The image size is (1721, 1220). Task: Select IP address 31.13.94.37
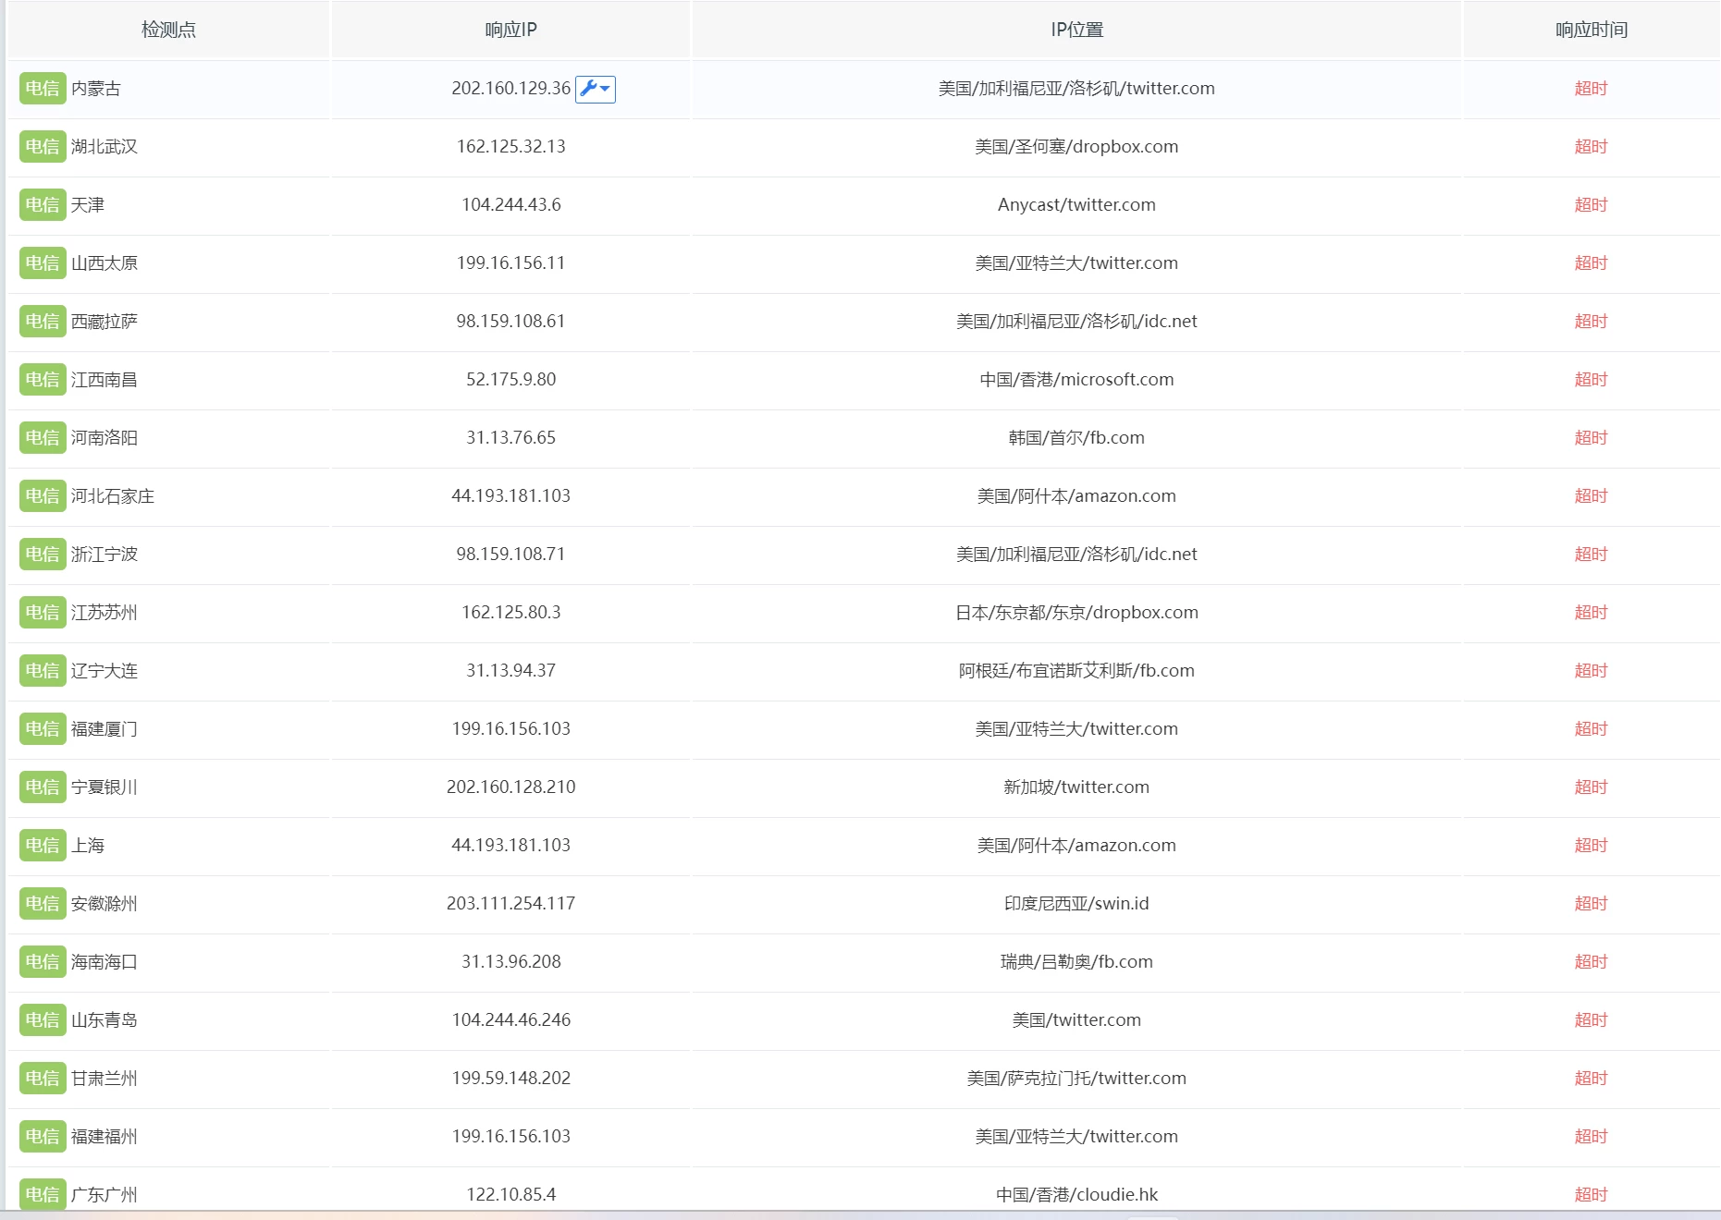[x=510, y=671]
